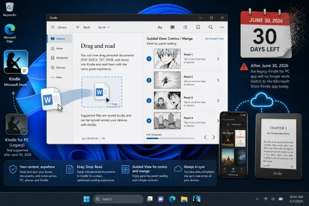309x206 pixels.
Task: Open the Kindle taskbar icon
Action: click(x=196, y=199)
